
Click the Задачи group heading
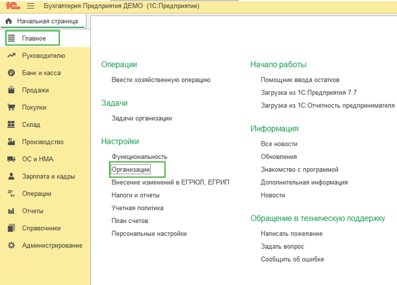(114, 103)
